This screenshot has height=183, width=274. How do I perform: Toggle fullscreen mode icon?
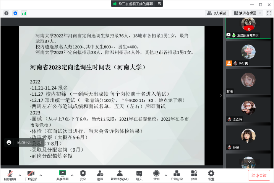pos(269,13)
